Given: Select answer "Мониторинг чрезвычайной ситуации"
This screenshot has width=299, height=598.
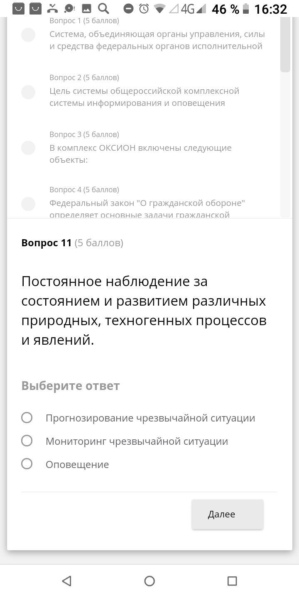Looking at the screenshot, I should coord(27,441).
